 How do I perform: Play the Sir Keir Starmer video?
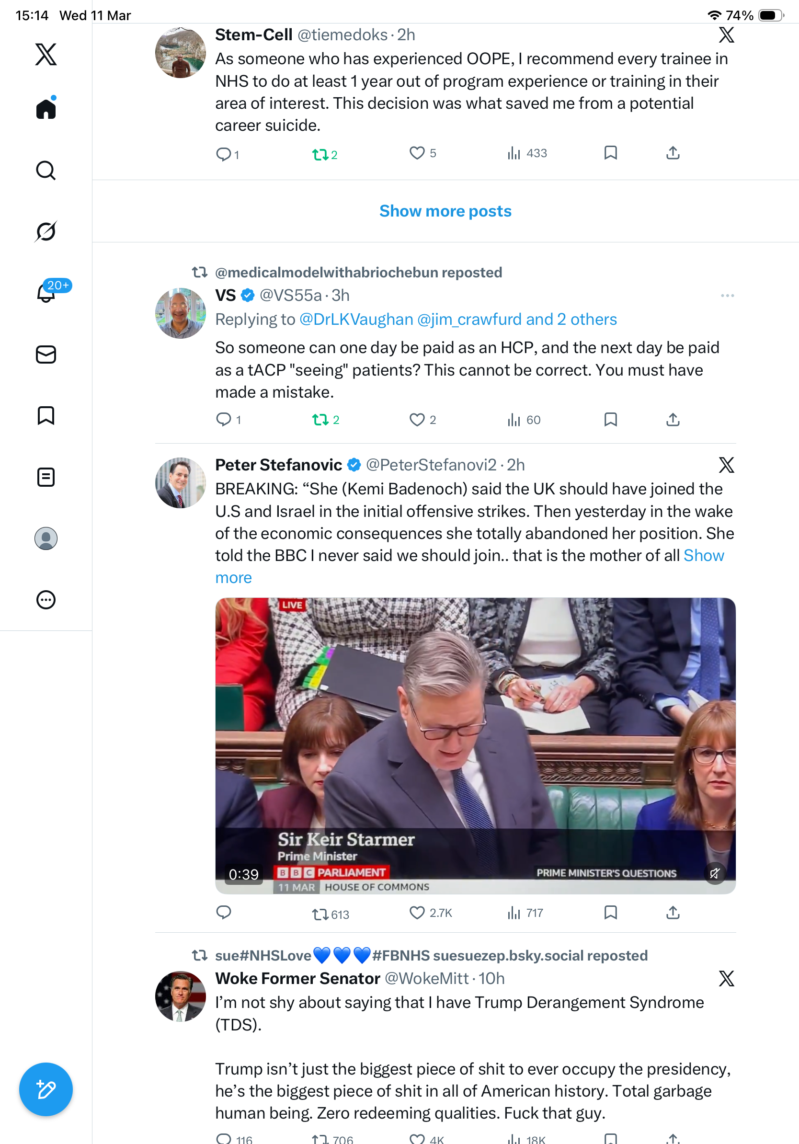coord(475,745)
